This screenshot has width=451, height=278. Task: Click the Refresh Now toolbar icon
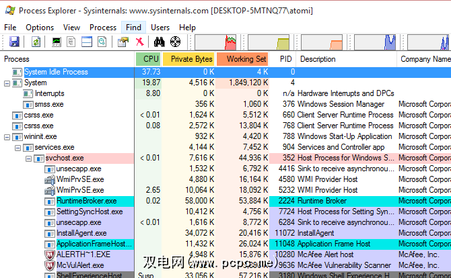[x=36, y=42]
